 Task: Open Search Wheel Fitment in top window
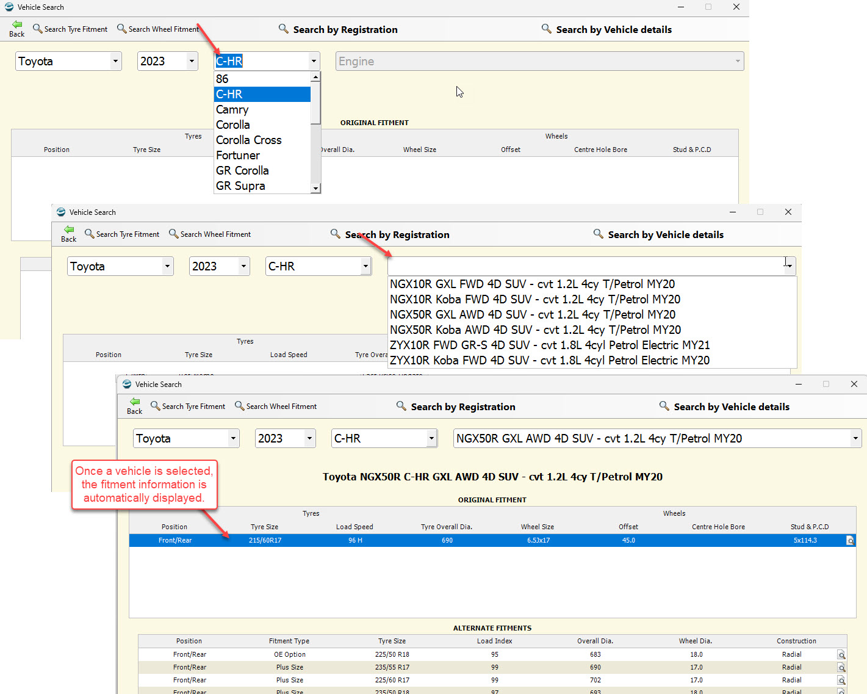click(158, 29)
